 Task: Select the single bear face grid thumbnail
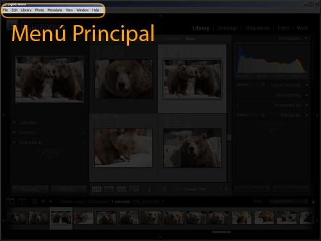[x=124, y=79]
